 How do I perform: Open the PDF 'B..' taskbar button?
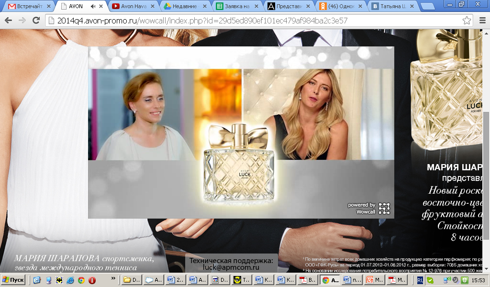click(308, 280)
